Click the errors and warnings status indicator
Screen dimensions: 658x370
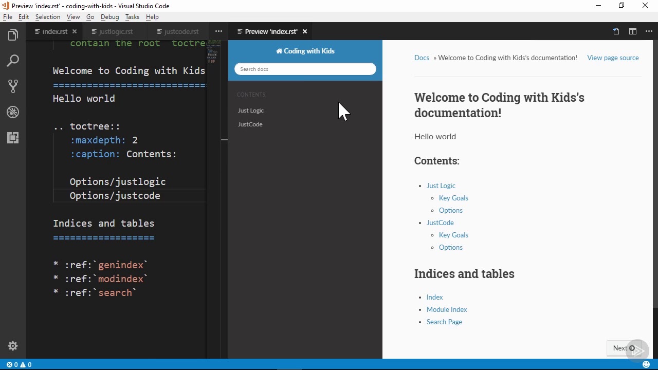(x=19, y=364)
